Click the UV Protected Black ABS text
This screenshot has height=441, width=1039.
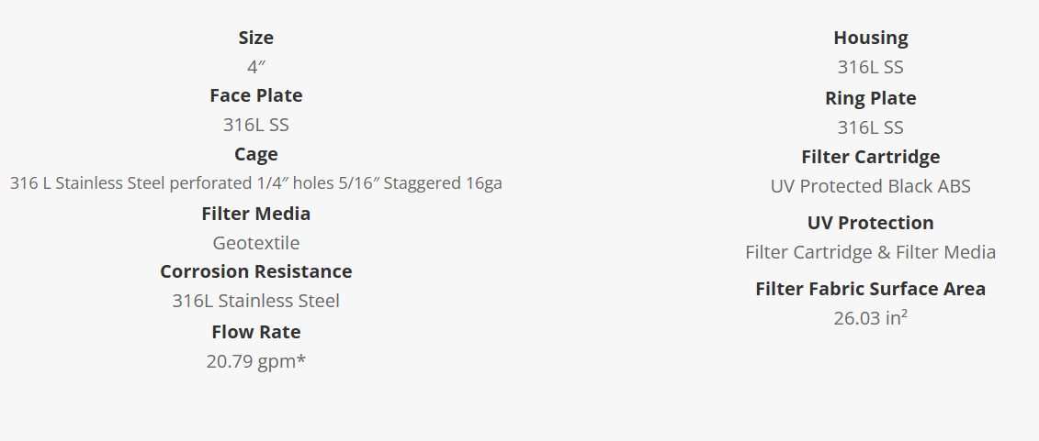pyautogui.click(x=870, y=186)
